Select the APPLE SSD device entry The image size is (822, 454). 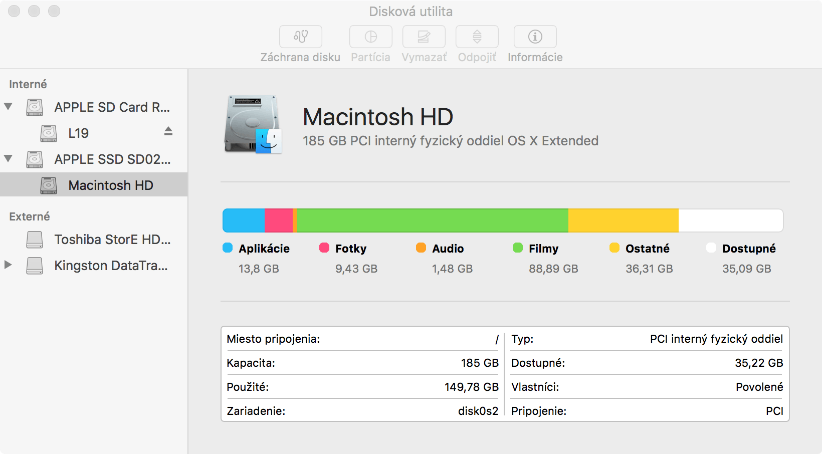tap(112, 159)
